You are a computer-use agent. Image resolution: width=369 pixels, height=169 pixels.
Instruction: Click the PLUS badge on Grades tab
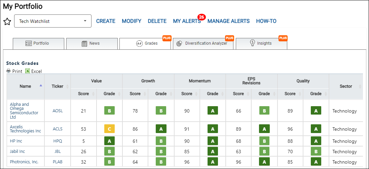tap(167, 38)
